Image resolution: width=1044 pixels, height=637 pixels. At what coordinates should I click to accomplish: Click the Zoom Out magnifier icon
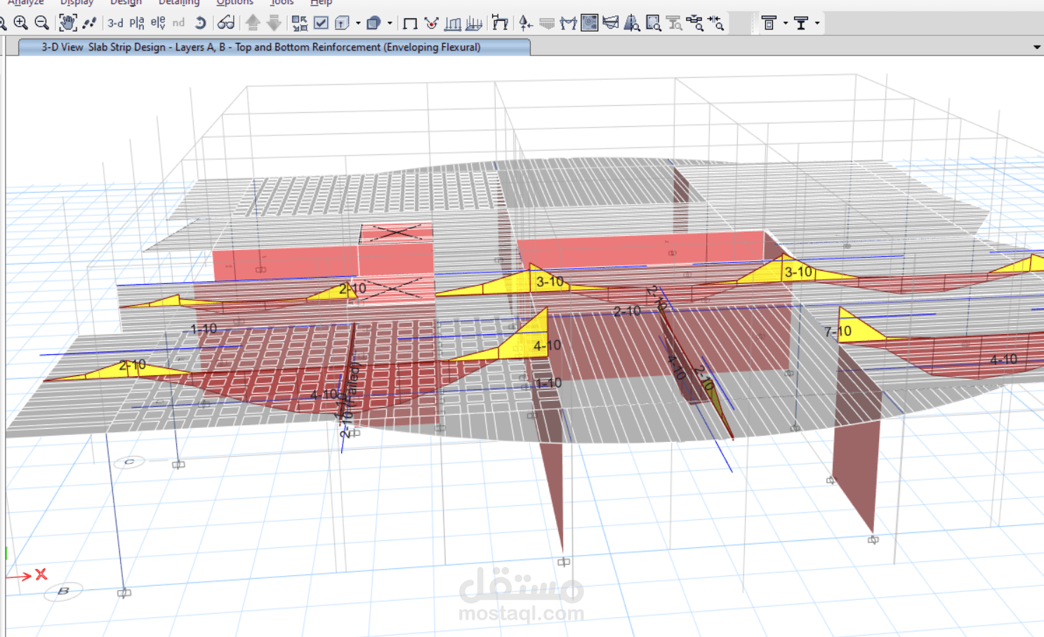coord(41,23)
